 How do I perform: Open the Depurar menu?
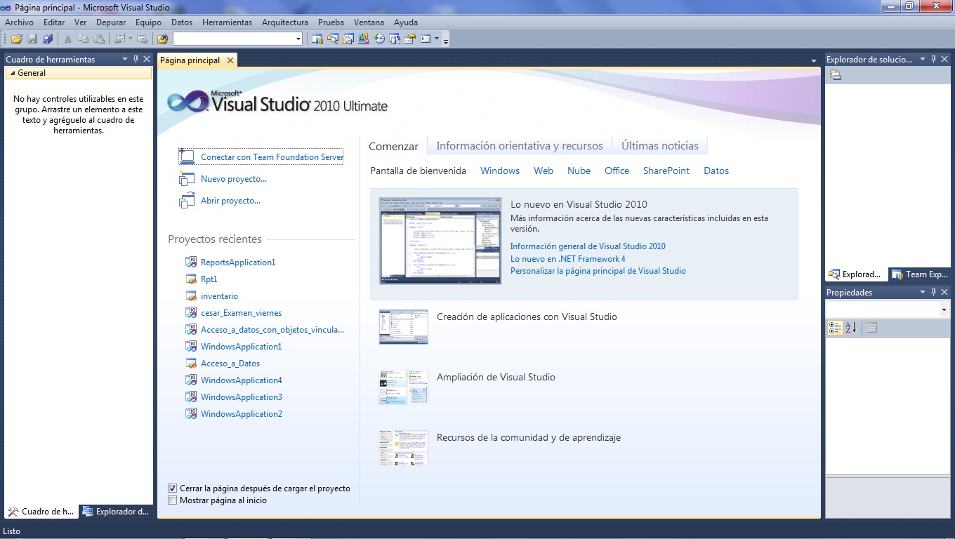(110, 22)
